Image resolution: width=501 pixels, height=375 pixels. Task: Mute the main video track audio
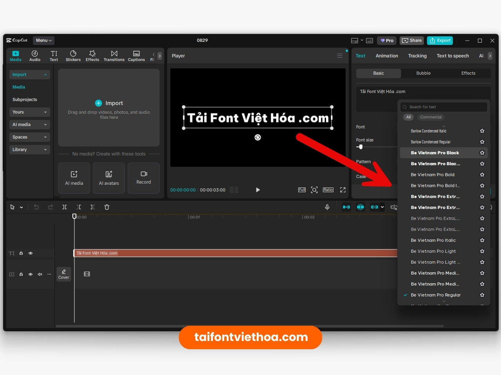click(x=40, y=274)
